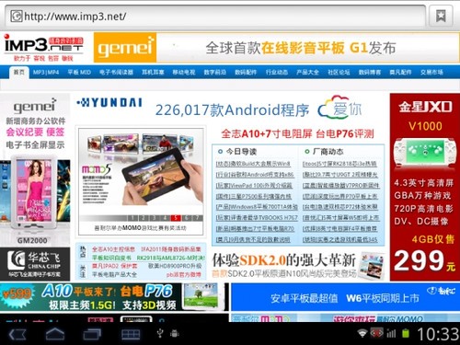Open news link about Build大会展示Win8
The height and width of the screenshot is (345, 460).
(253, 164)
